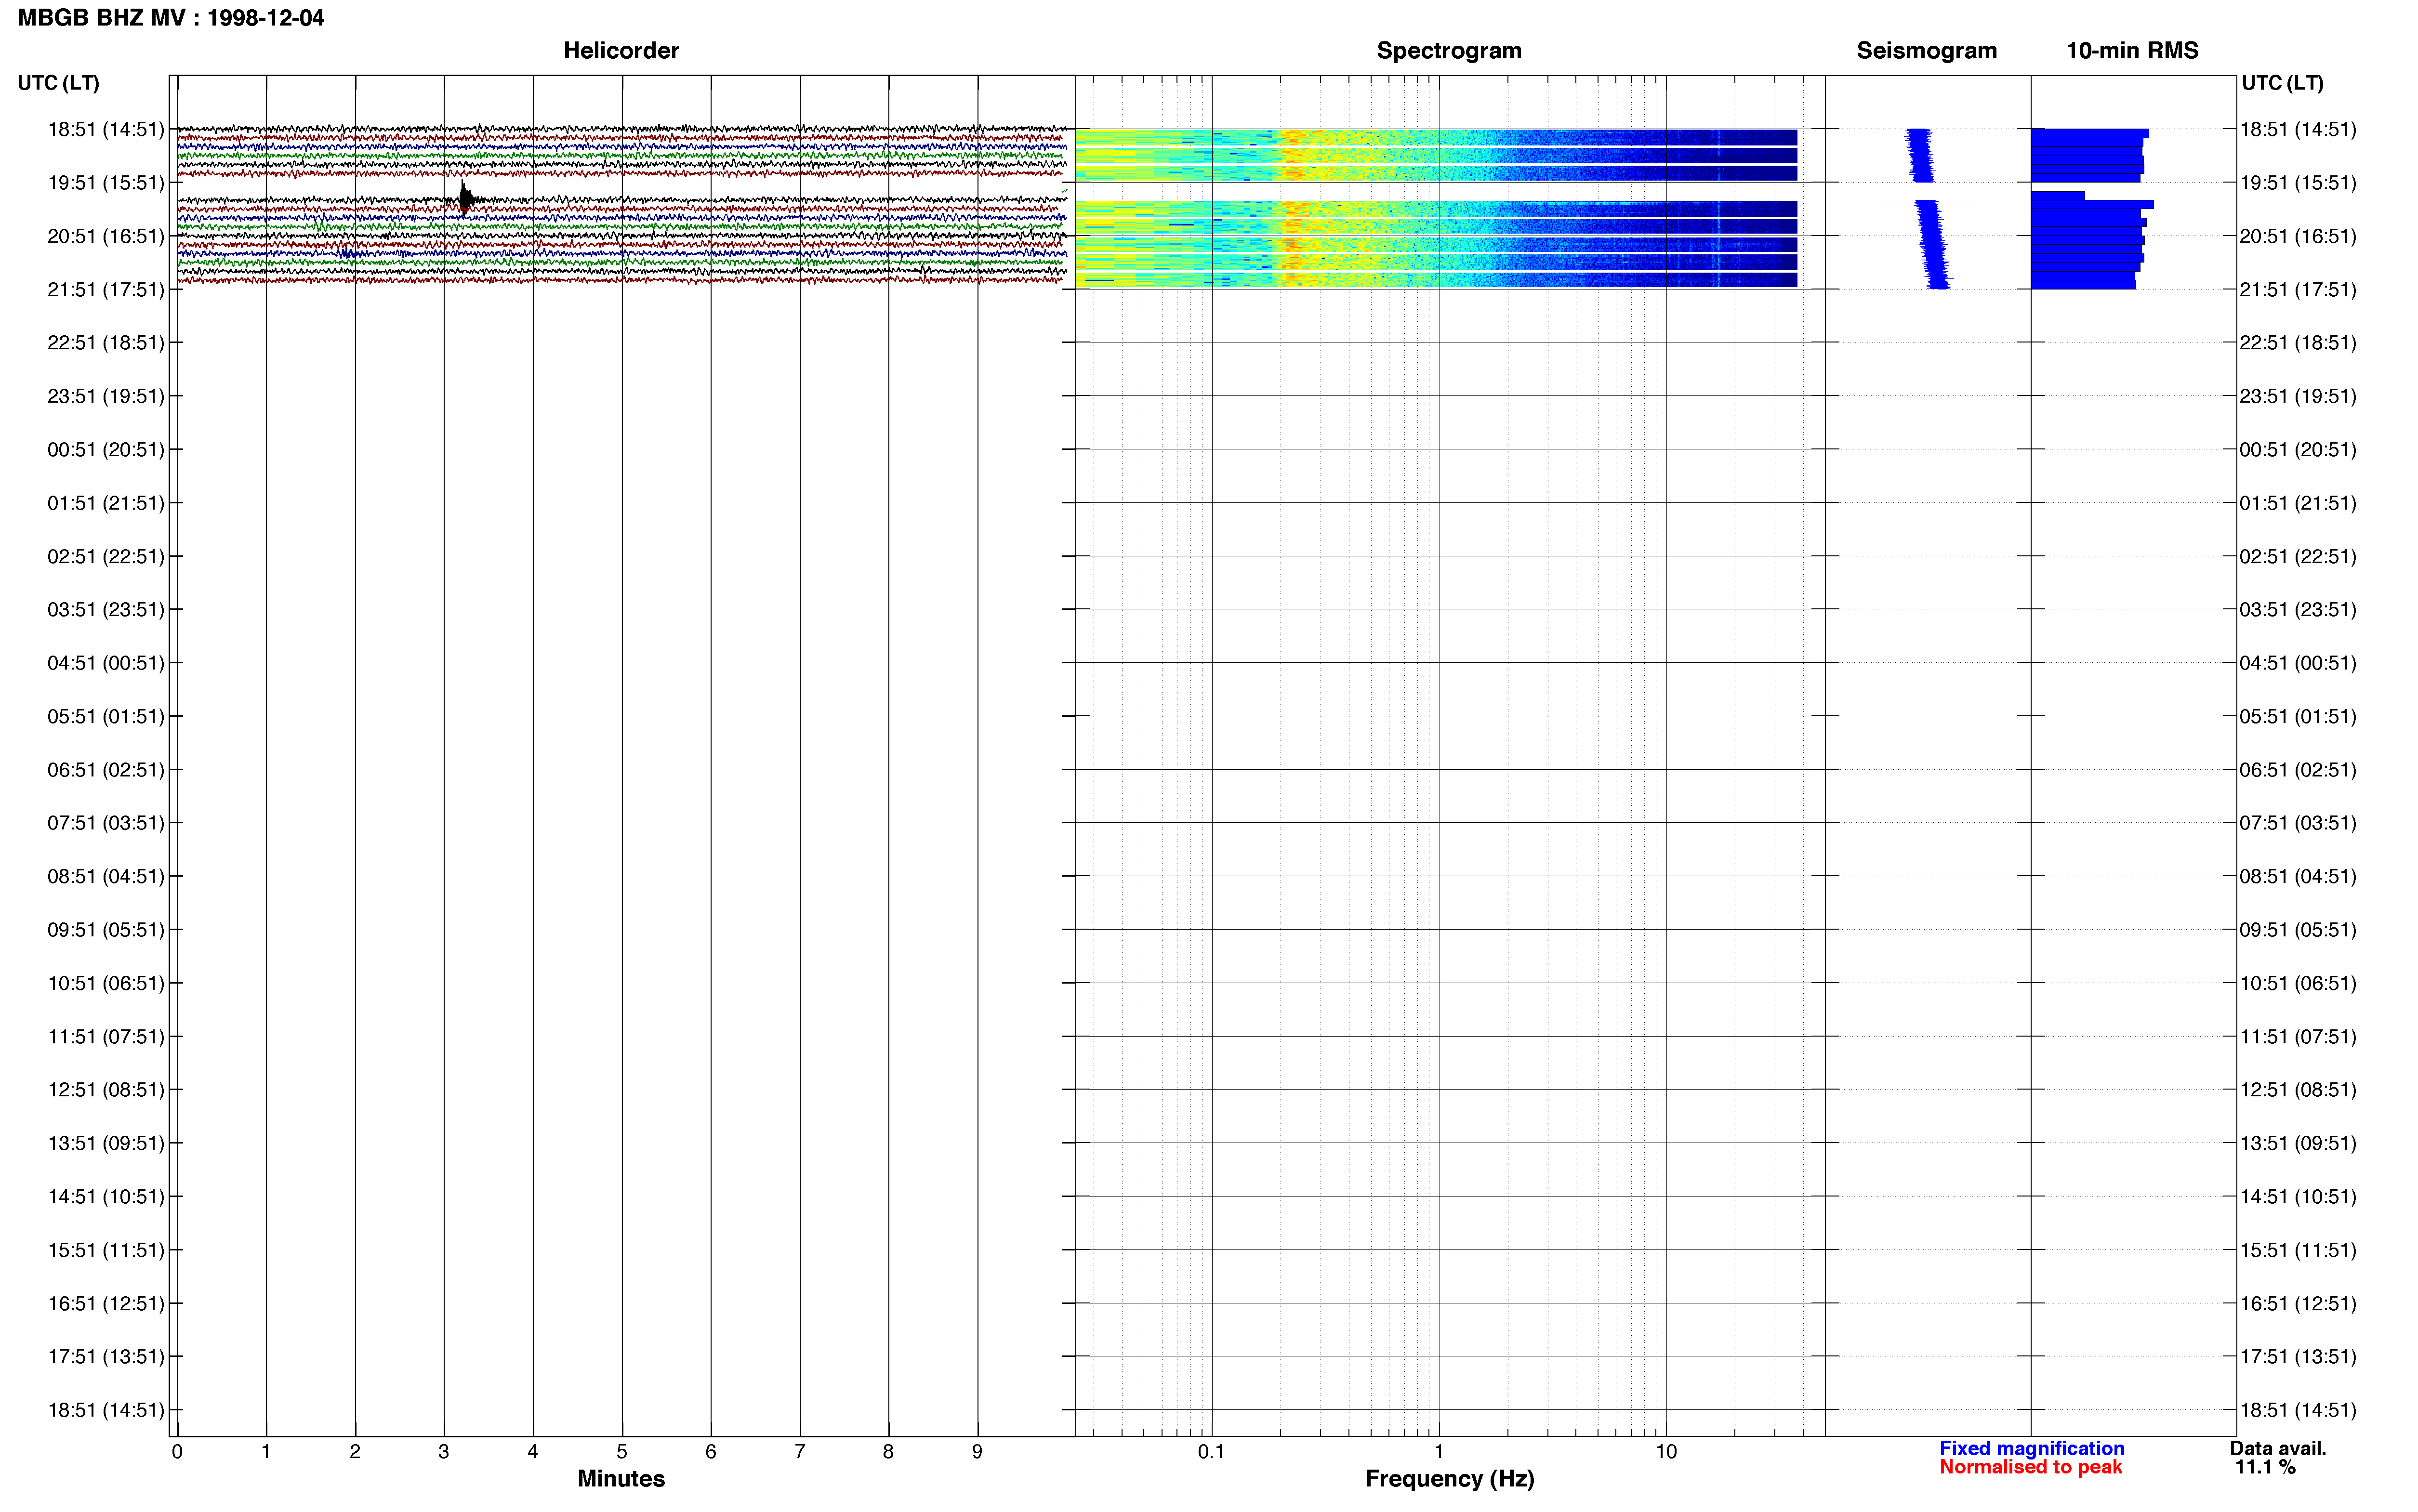Click the 'UTC (LT)' label beside the helicorder
This screenshot has width=2418, height=1512.
58,83
